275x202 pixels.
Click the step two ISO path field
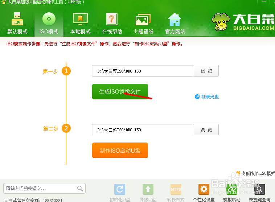point(143,129)
